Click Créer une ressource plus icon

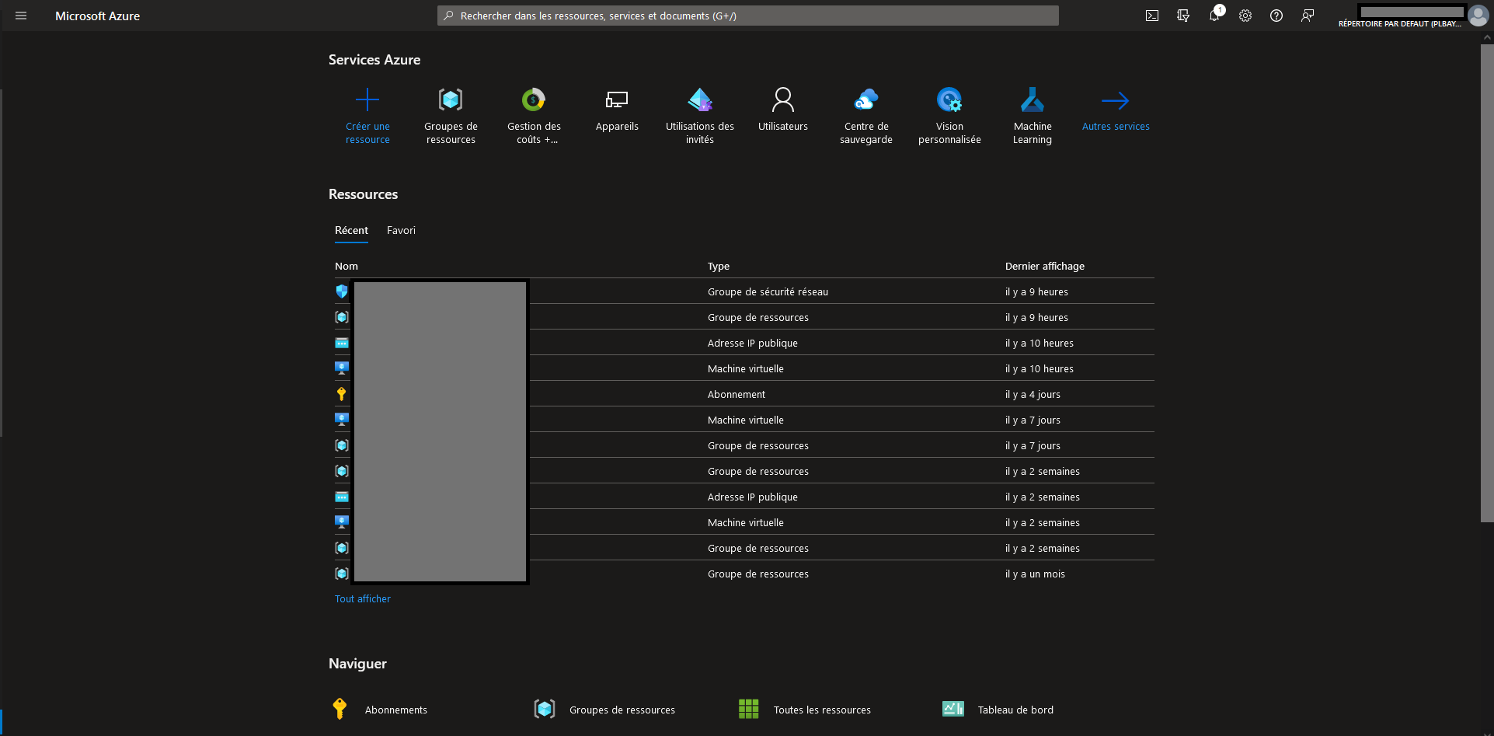[x=367, y=99]
